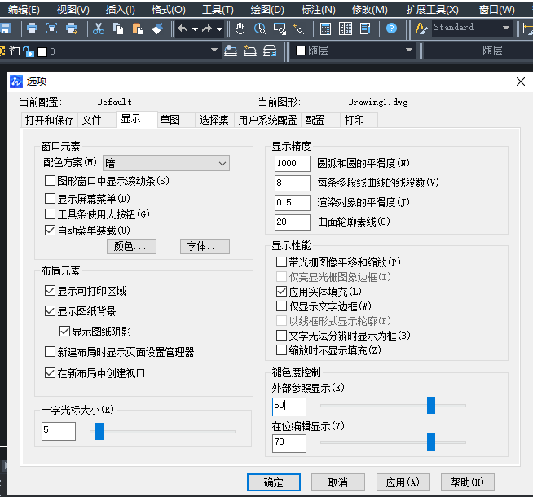
Task: Uncheck 显示可打印区域 option
Action: 51,291
